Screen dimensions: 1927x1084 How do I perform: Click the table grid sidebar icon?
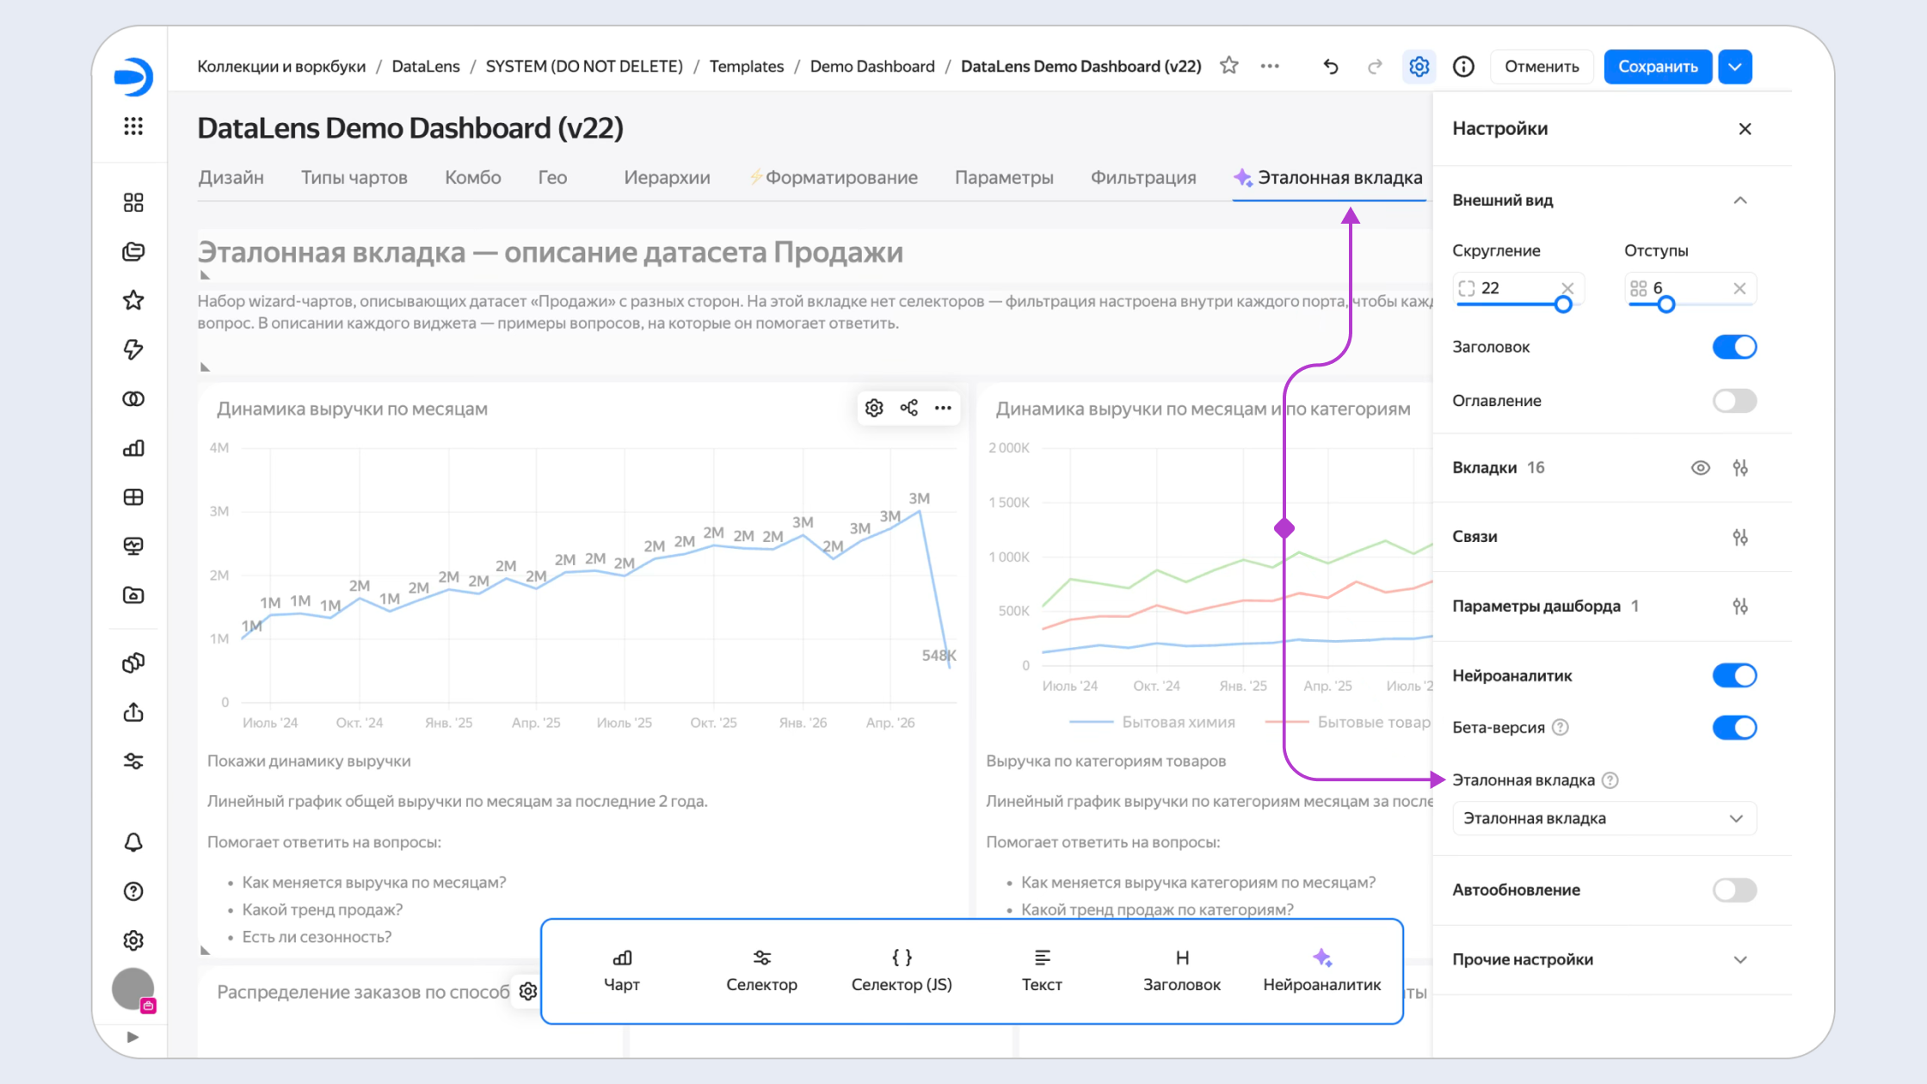133,497
